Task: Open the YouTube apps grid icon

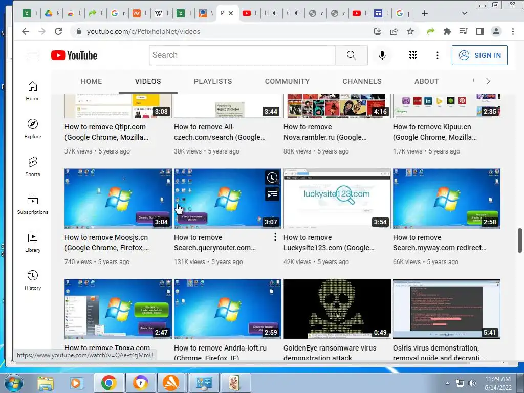Action: [x=413, y=55]
